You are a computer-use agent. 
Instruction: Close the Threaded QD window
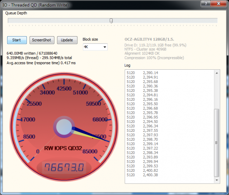[x=219, y=3]
